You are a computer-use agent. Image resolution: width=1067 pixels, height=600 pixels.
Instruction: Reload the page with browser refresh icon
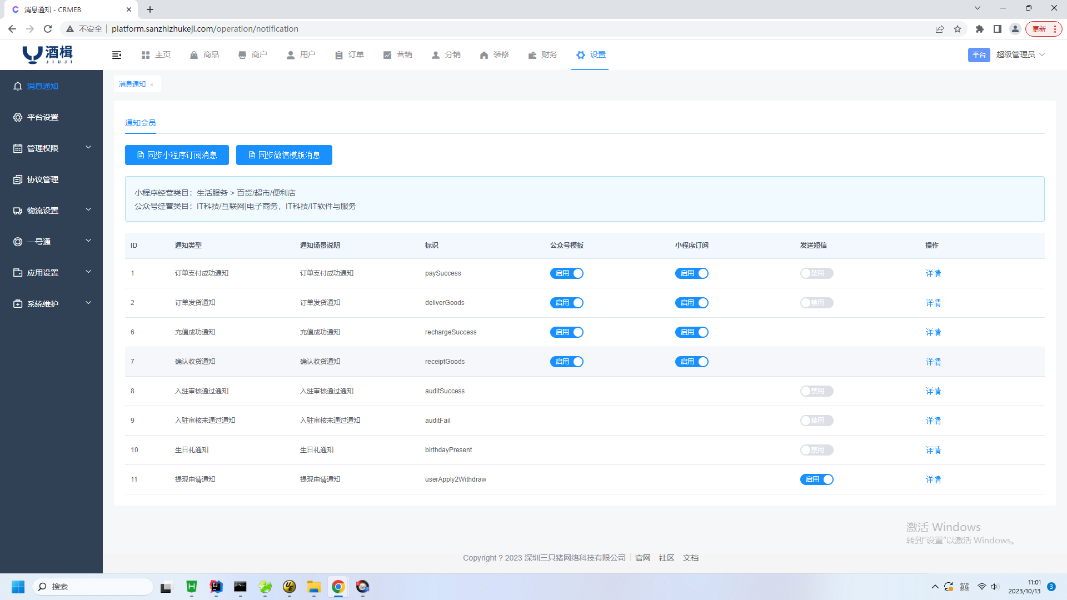tap(48, 29)
